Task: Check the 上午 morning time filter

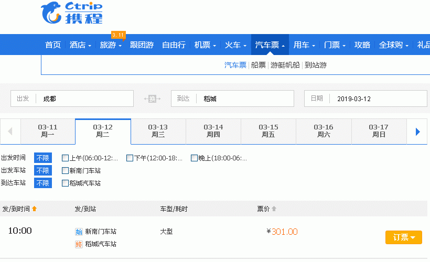Action: [x=66, y=158]
